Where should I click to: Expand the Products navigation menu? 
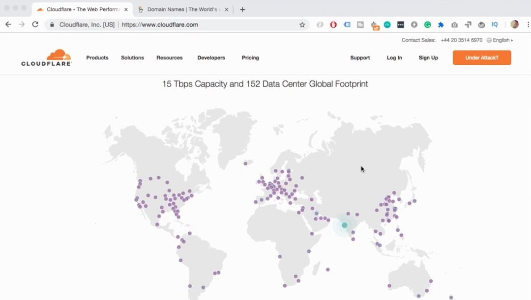point(97,57)
